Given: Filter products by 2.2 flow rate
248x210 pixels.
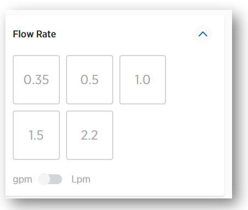Looking at the screenshot, I should point(90,135).
